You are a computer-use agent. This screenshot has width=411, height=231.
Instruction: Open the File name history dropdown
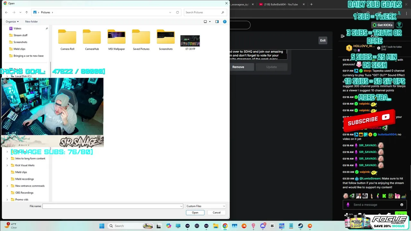click(181, 206)
